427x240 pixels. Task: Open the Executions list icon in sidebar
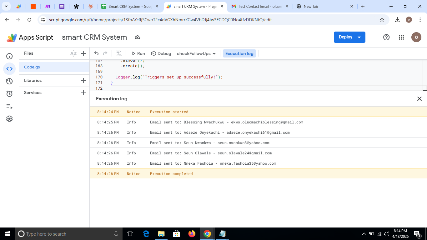(x=9, y=107)
